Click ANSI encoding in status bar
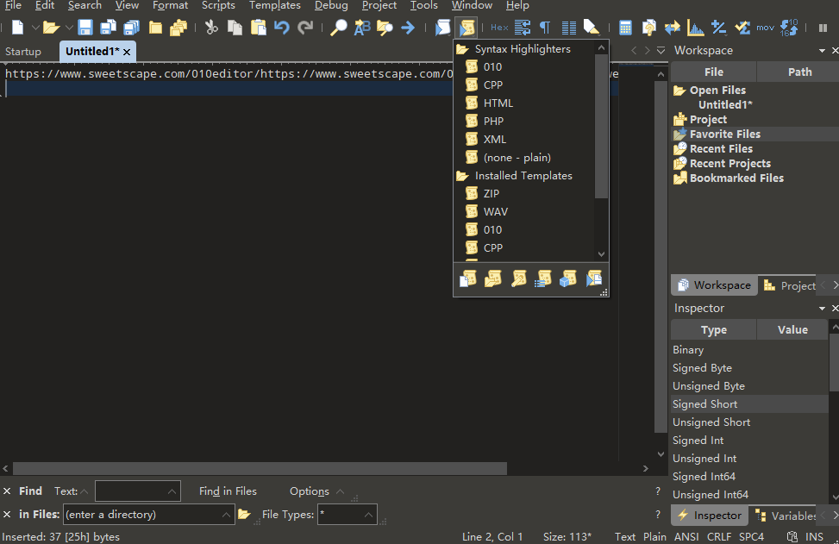Image resolution: width=839 pixels, height=544 pixels. pos(686,536)
